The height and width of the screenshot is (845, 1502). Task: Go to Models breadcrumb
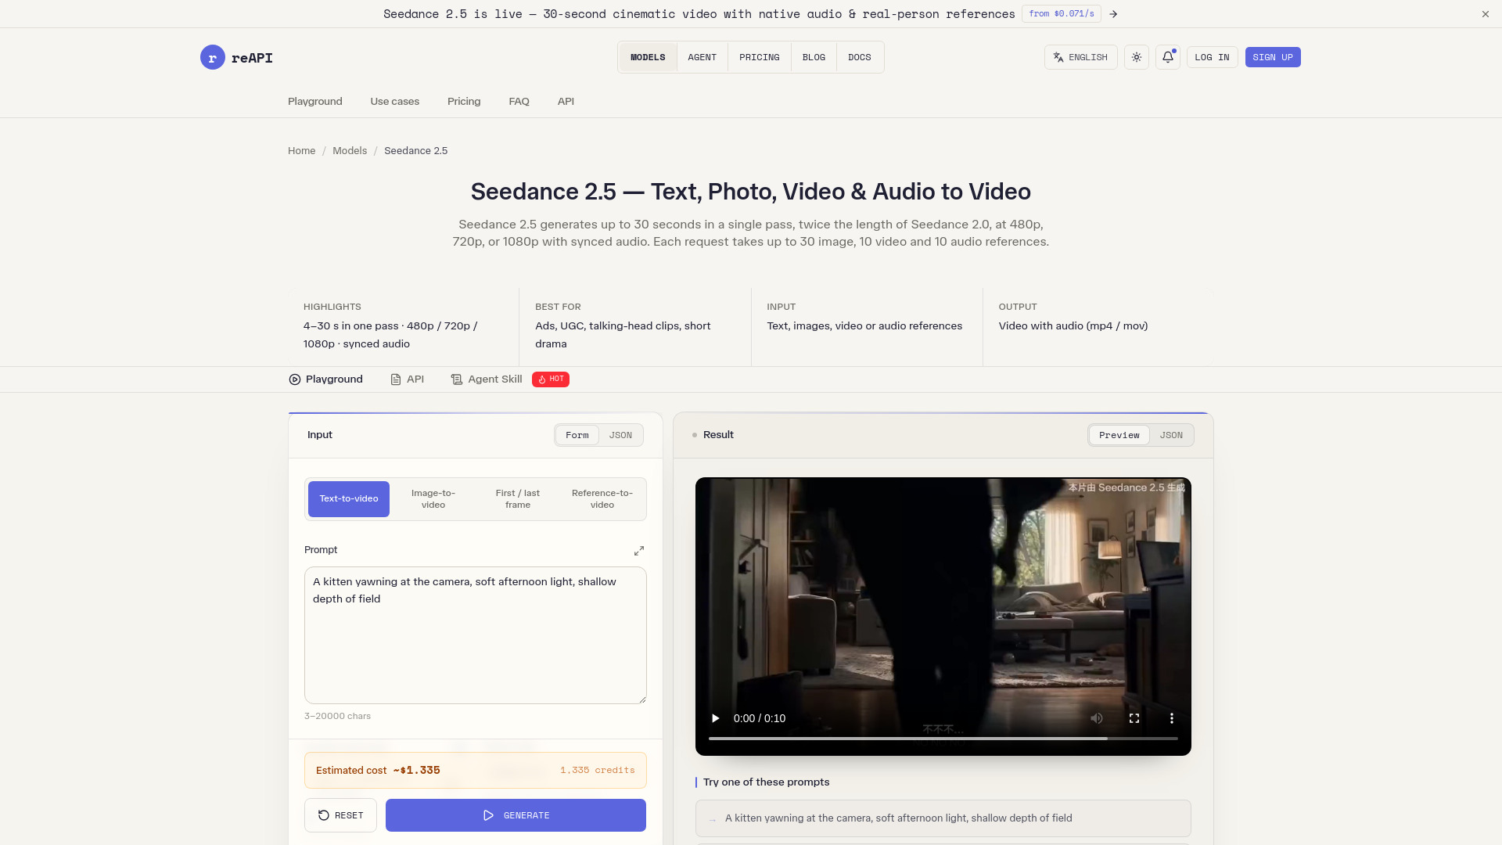(x=350, y=151)
